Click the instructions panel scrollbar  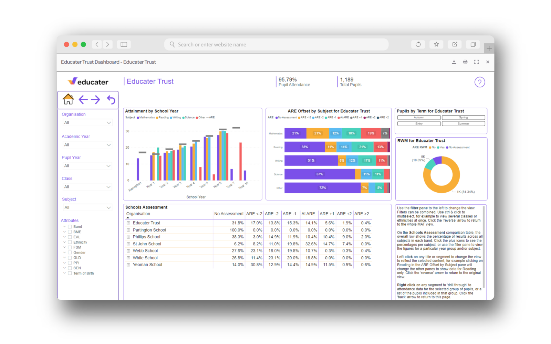(x=484, y=247)
